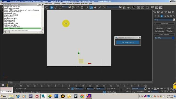Click the rectangular selection region icon
The height and width of the screenshot is (99, 176).
click(47, 7)
